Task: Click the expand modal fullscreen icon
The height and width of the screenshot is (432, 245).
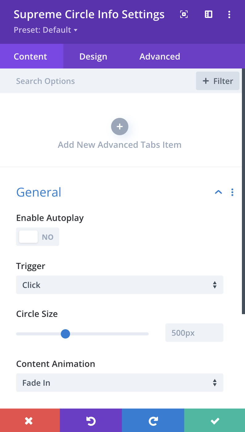Action: pyautogui.click(x=184, y=14)
